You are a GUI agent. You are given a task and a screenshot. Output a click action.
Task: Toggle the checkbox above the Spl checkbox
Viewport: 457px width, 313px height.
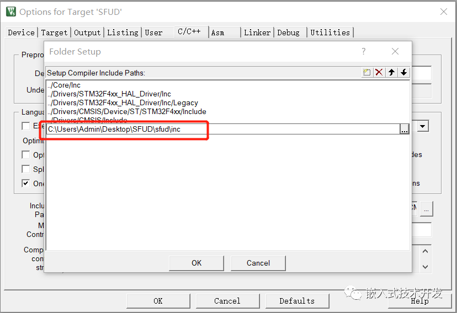pyautogui.click(x=26, y=155)
